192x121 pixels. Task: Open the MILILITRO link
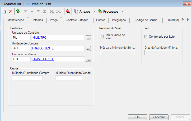pyautogui.click(x=39, y=38)
